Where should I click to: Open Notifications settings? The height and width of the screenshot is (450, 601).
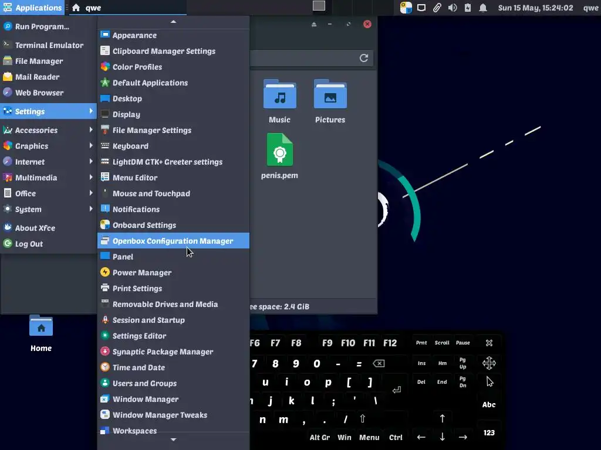(173, 209)
